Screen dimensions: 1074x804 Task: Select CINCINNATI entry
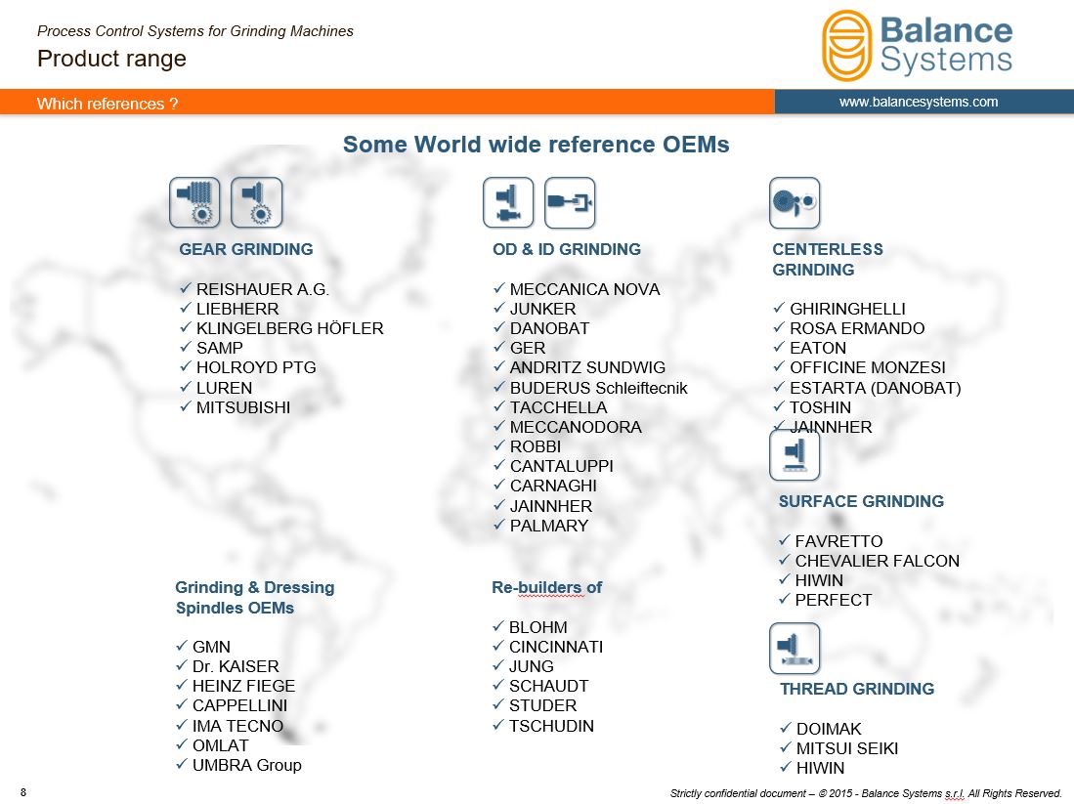[556, 647]
